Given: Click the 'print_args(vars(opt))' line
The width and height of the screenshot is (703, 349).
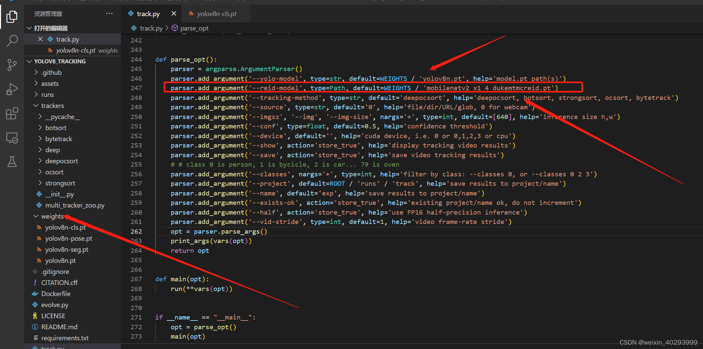Looking at the screenshot, I should pos(211,241).
